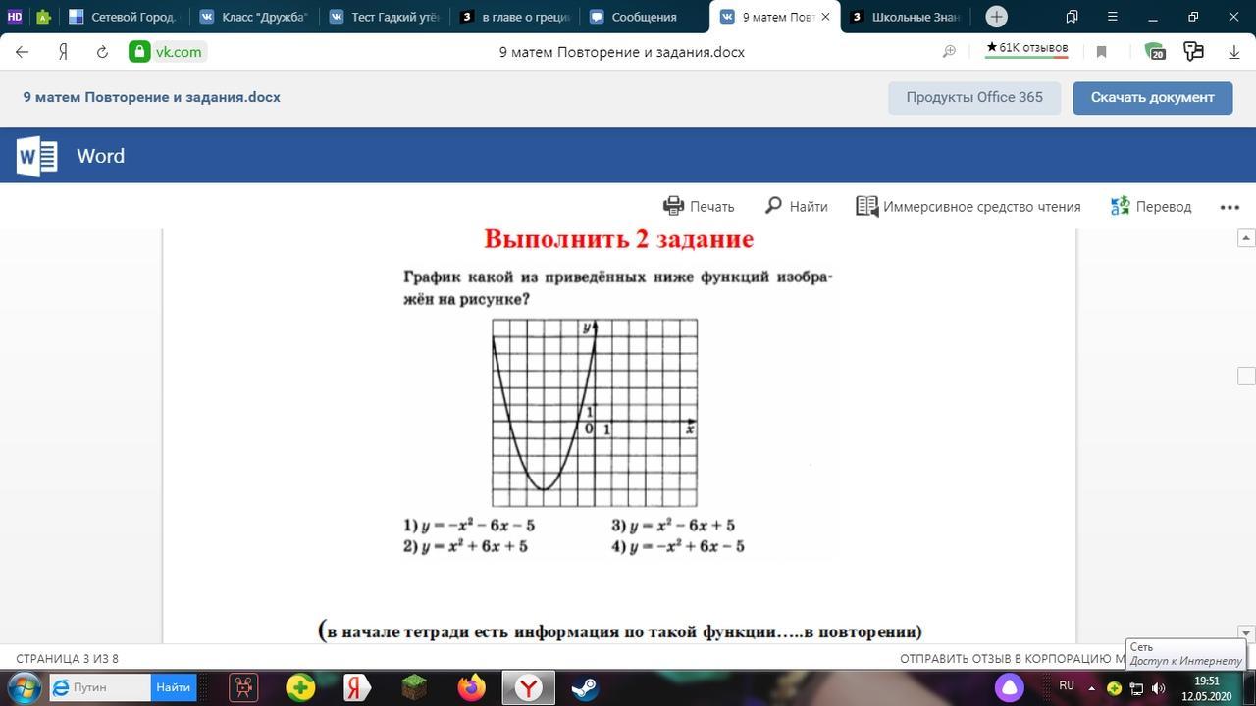The image size is (1256, 706).
Task: Launch Minecraft from the taskbar
Action: 415,687
